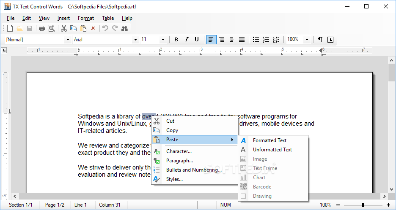The width and height of the screenshot is (396, 210).
Task: Redo the action with the toolbar redo arrow
Action: [x=115, y=28]
